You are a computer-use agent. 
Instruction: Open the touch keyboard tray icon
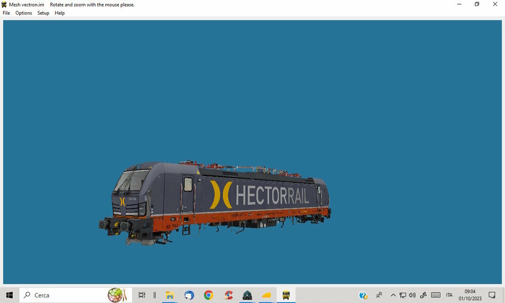point(436,295)
